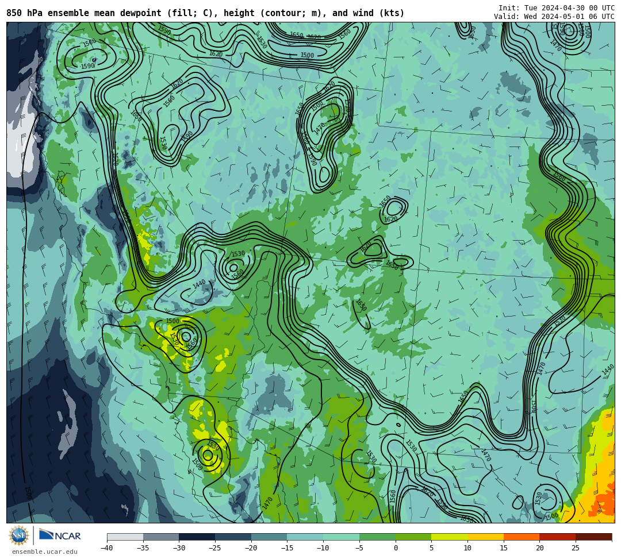Click the -10 colorbar tick label
The width and height of the screenshot is (621, 559).
pyautogui.click(x=323, y=548)
